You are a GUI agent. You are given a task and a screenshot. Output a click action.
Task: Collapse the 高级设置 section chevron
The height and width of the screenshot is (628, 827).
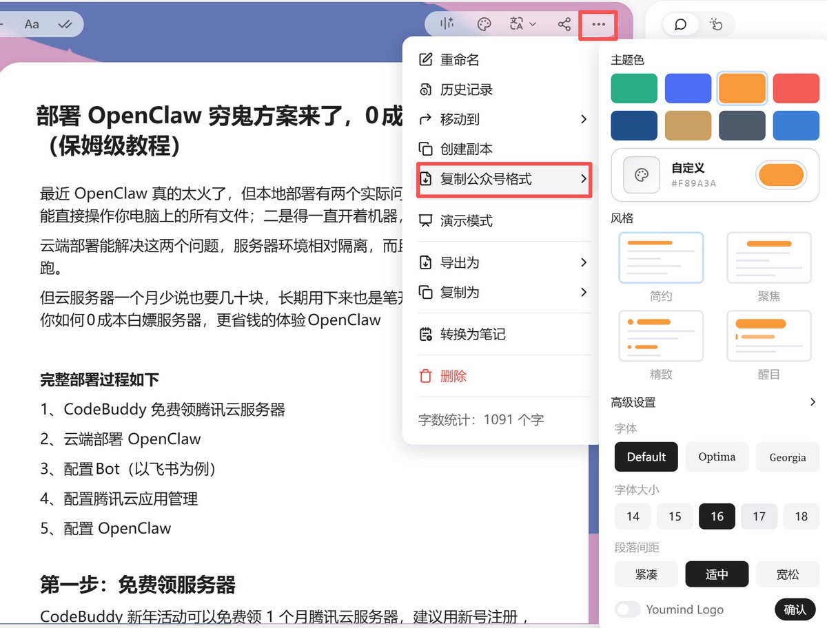click(813, 402)
